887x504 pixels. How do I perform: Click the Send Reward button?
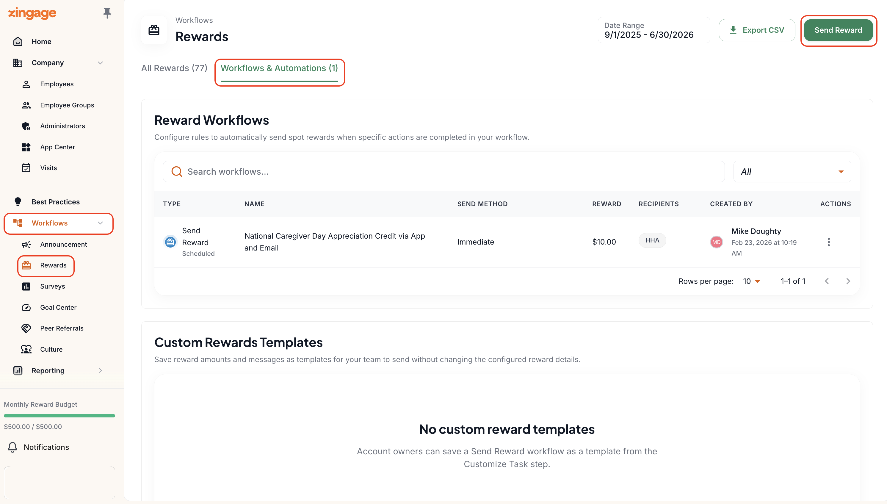pyautogui.click(x=838, y=30)
